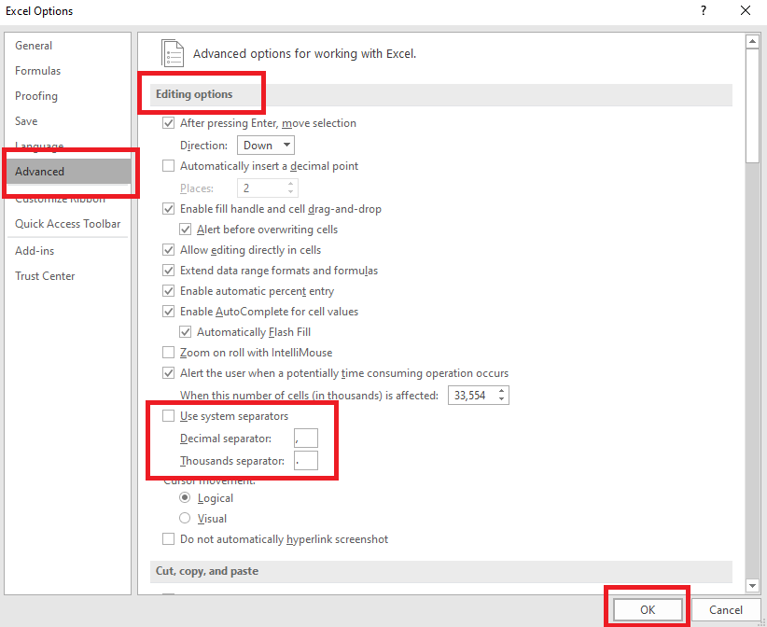Check Use system separators
The image size is (767, 627).
(168, 416)
